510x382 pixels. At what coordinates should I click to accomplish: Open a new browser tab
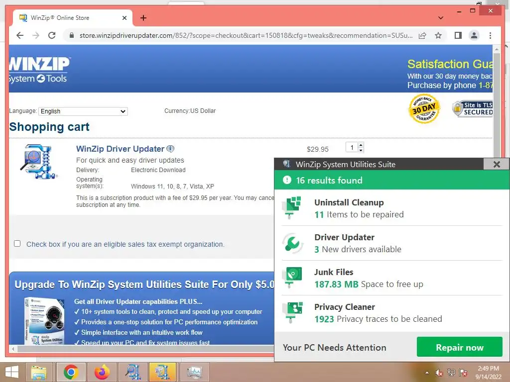[143, 18]
